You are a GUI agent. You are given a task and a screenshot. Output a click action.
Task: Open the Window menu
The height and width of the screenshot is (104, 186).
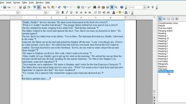pos(40,3)
